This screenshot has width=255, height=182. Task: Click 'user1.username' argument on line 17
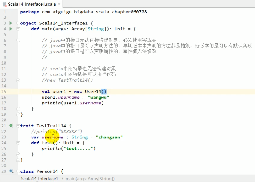(82, 103)
